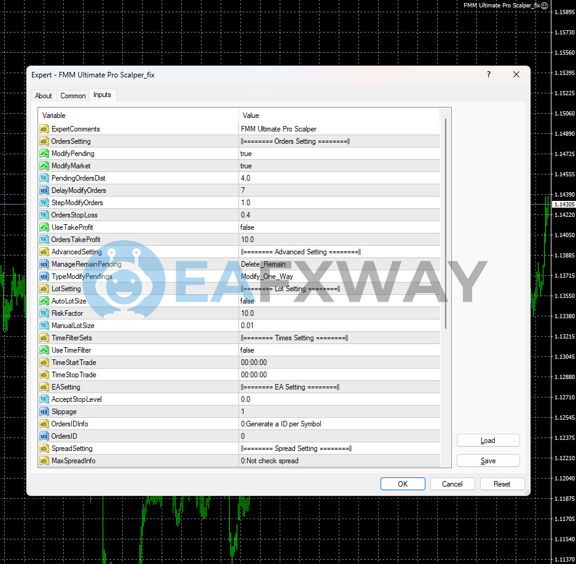
Task: Click the TimeFilterSets string type icon
Action: [x=44, y=338]
